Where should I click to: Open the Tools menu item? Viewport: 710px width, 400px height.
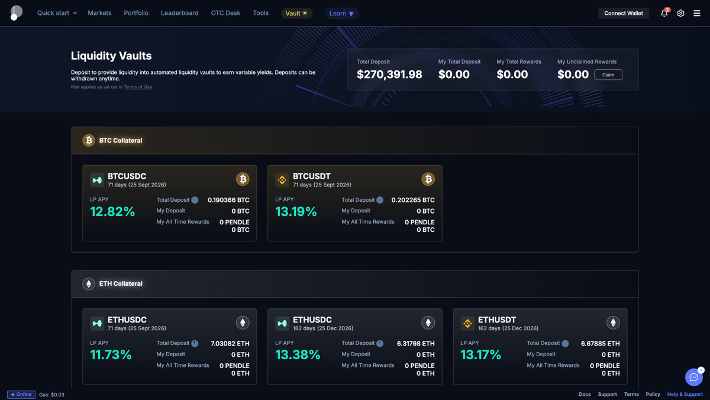click(261, 13)
